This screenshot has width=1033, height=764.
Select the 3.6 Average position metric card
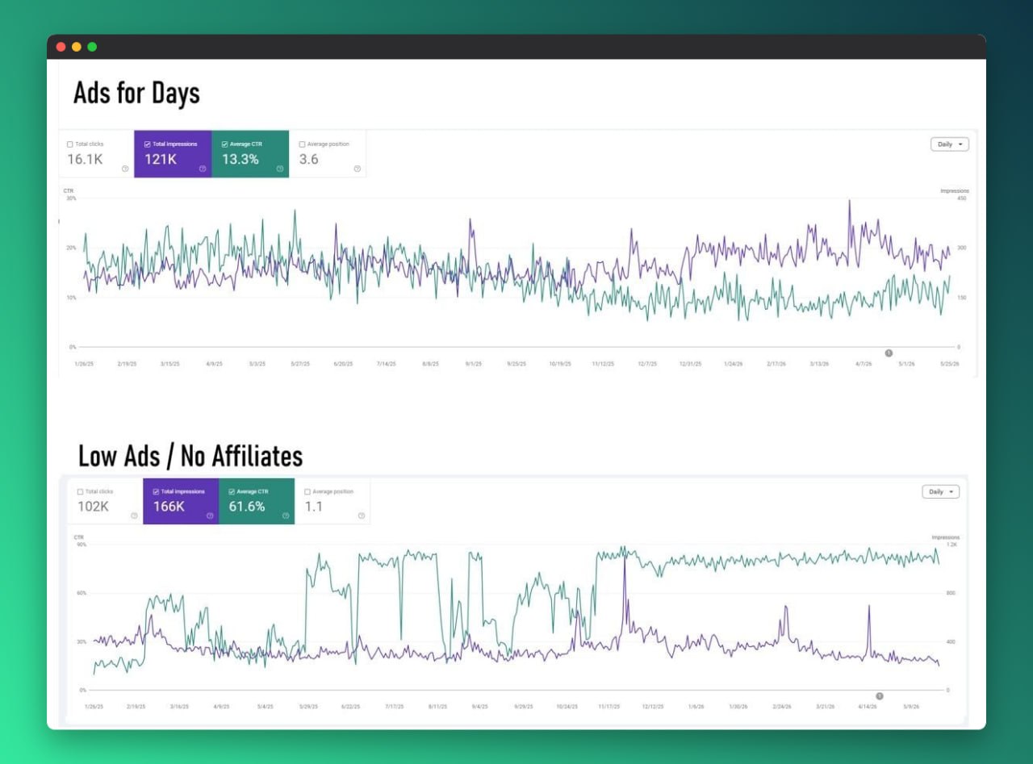click(x=328, y=154)
